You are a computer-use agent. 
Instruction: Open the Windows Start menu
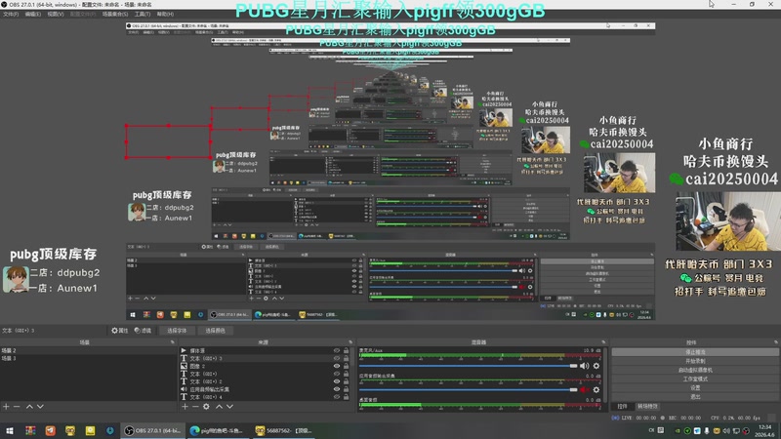(10, 430)
